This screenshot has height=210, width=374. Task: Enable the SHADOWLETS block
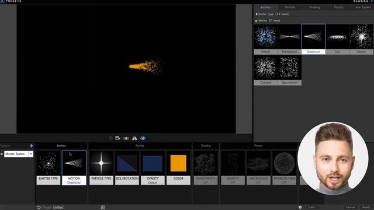[x=206, y=167]
